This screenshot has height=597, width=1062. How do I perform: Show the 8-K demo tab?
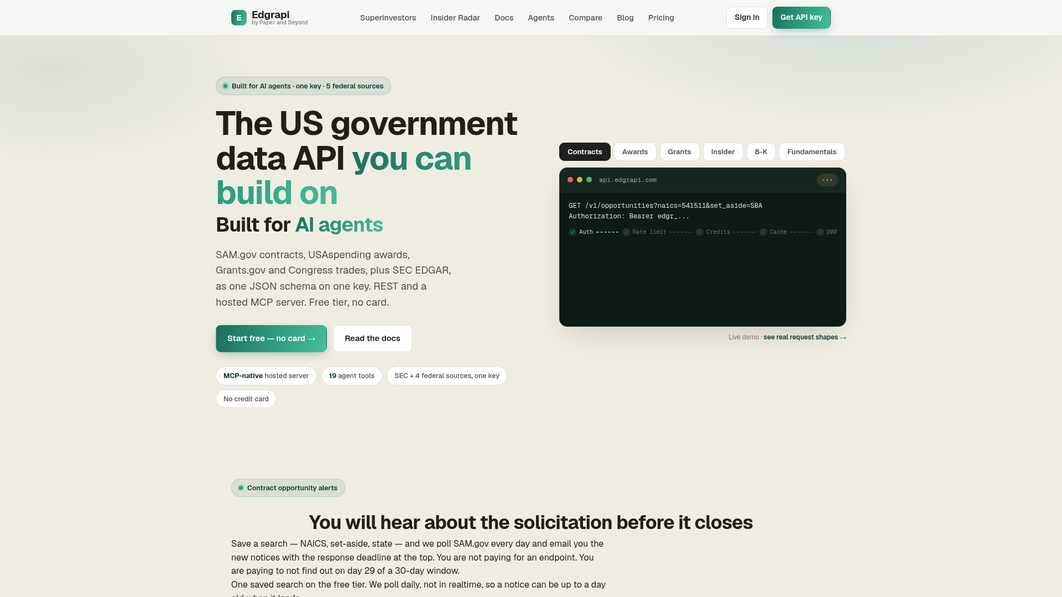(761, 152)
